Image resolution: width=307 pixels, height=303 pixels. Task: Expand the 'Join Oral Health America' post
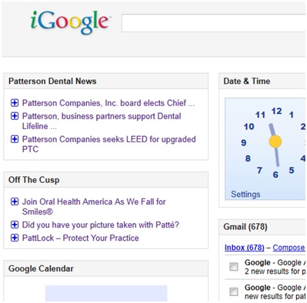(x=15, y=201)
